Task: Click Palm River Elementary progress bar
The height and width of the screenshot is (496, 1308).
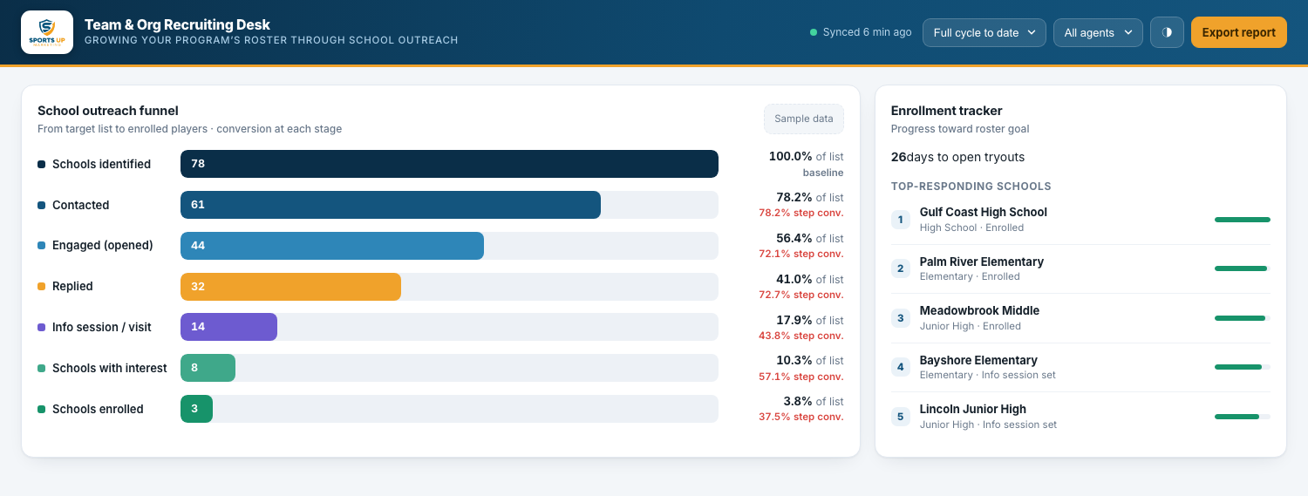Action: tap(1243, 268)
